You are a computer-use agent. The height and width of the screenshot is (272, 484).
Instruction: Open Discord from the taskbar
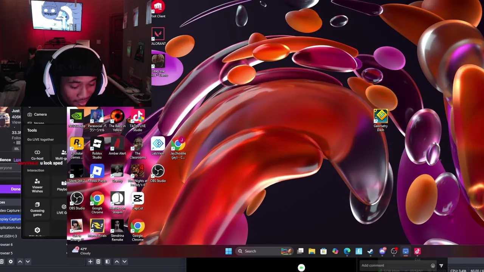(382, 251)
